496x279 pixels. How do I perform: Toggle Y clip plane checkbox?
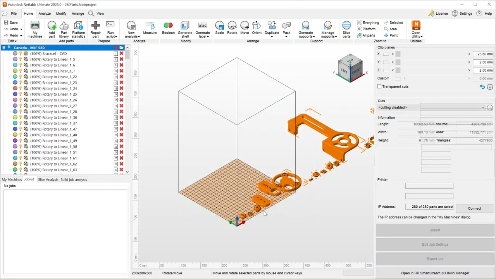coord(386,62)
